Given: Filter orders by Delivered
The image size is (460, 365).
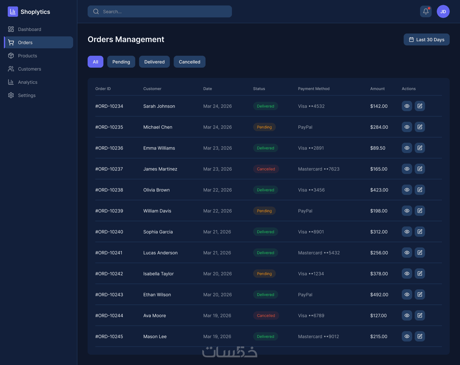Looking at the screenshot, I should pos(154,62).
